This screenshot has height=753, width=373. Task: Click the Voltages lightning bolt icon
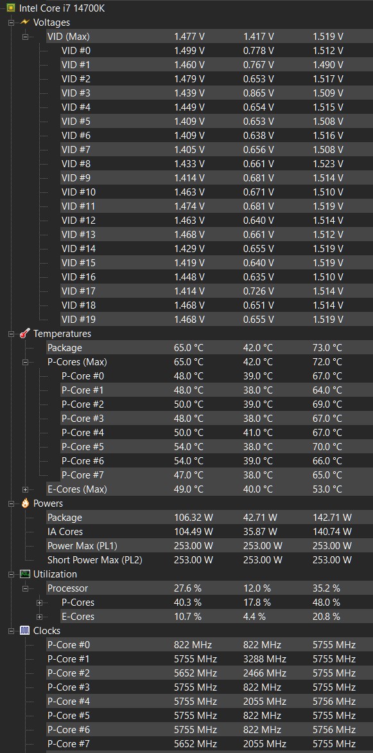25,22
